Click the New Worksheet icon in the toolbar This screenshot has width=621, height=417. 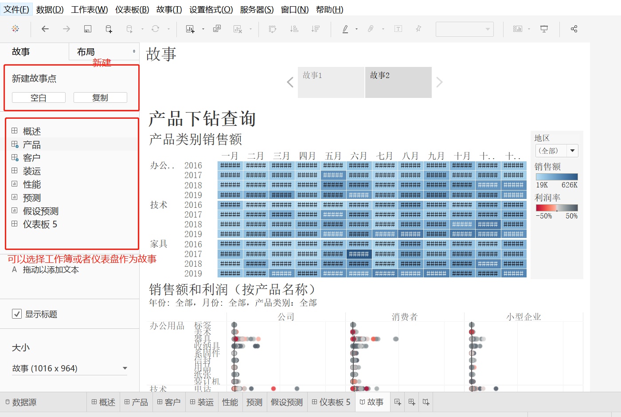[x=190, y=29]
